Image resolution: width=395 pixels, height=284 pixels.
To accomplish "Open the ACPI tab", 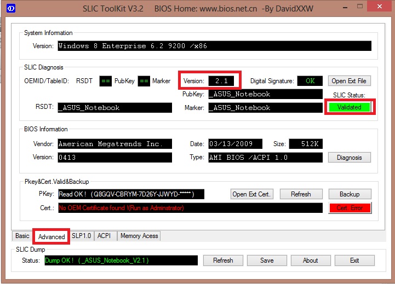I will (x=104, y=236).
